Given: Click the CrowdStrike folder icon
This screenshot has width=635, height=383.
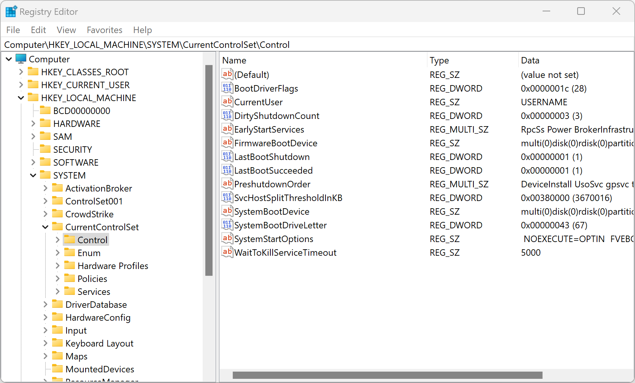Looking at the screenshot, I should [x=57, y=214].
